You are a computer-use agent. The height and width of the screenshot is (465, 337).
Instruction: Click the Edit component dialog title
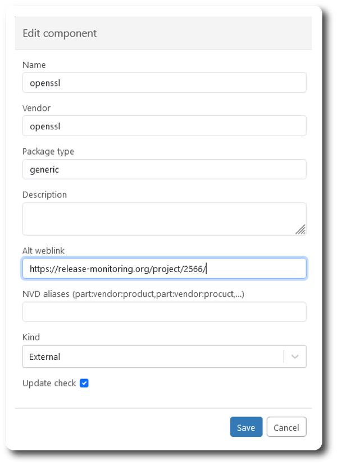60,33
